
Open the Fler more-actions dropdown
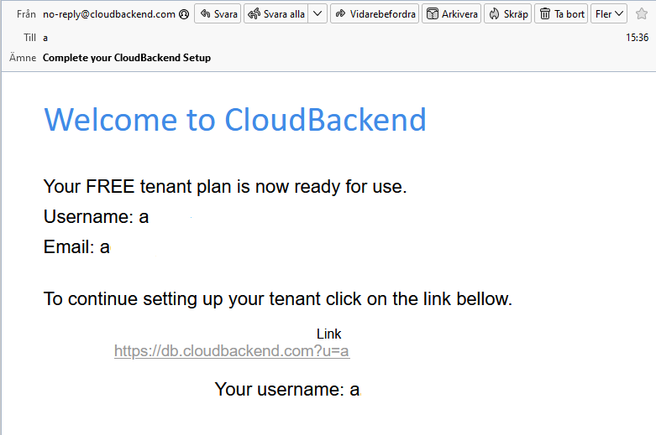click(x=609, y=13)
